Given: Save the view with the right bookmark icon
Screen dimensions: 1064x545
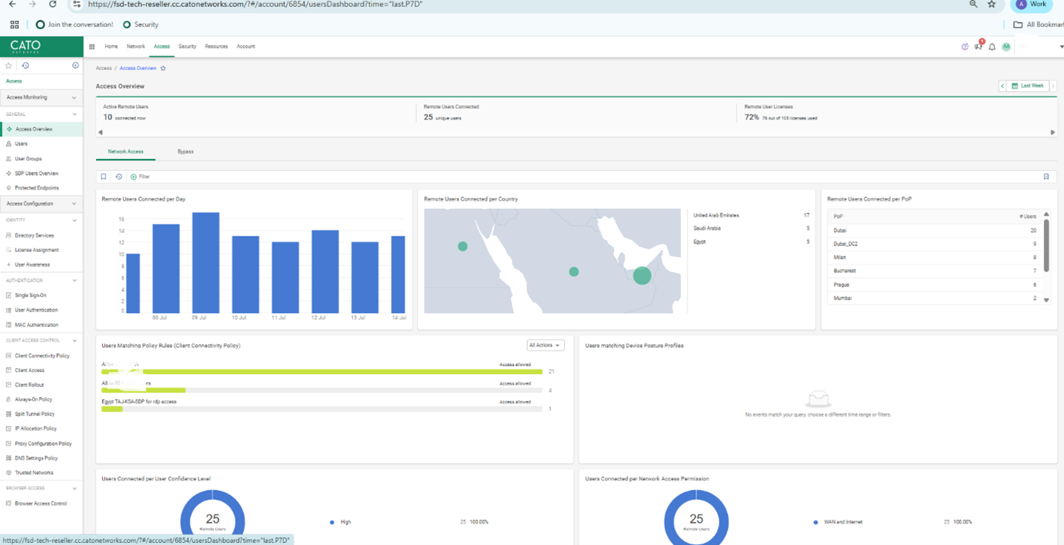Looking at the screenshot, I should (1046, 177).
